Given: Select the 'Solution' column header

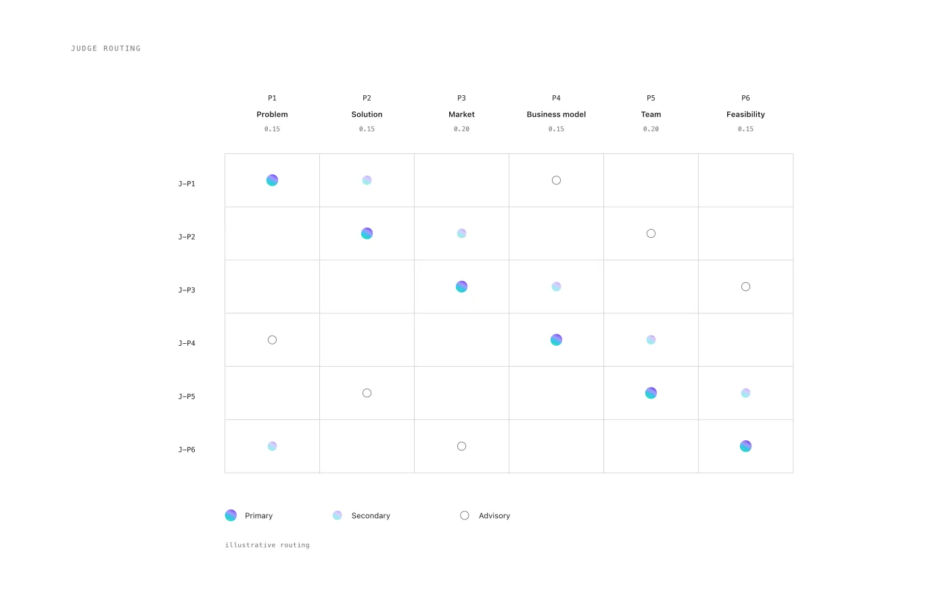Looking at the screenshot, I should (367, 115).
